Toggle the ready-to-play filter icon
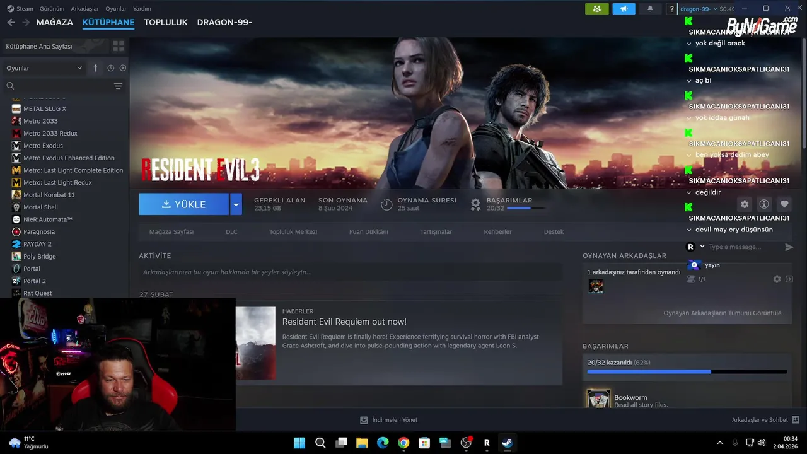This screenshot has width=807, height=454. point(123,68)
